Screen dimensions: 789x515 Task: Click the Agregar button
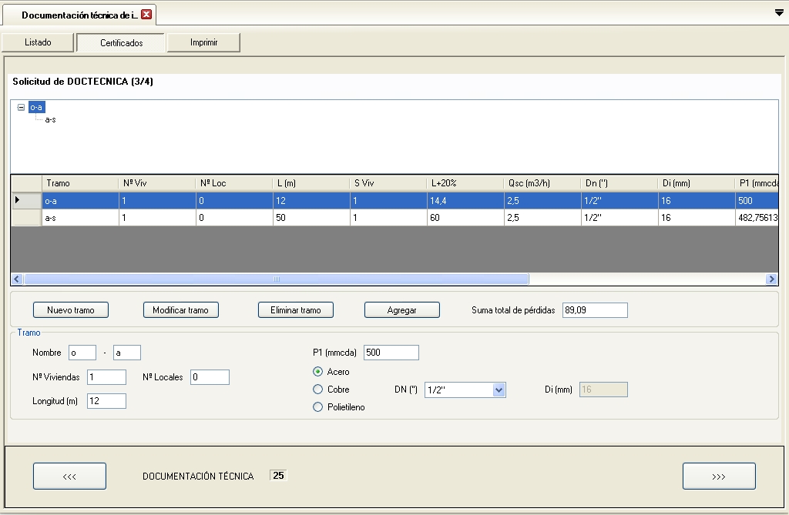coord(401,309)
